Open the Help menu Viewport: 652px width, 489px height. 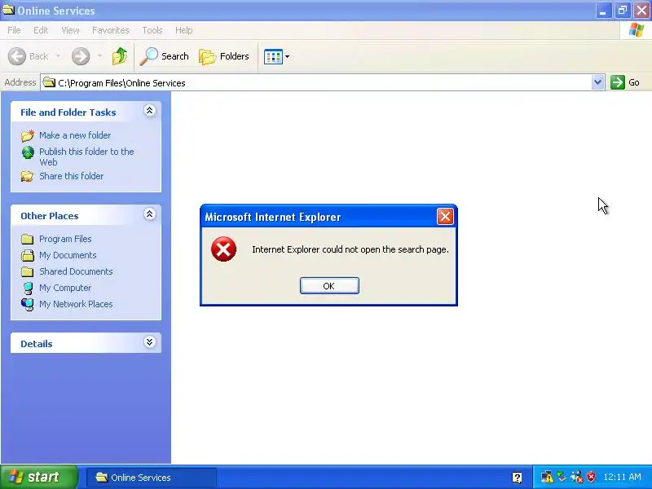coord(184,30)
